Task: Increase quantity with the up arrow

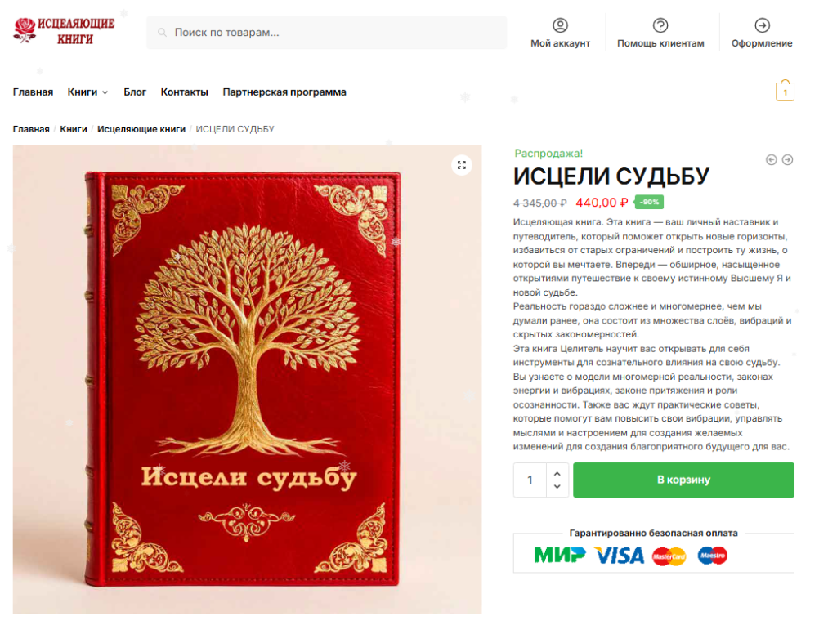Action: pyautogui.click(x=557, y=473)
